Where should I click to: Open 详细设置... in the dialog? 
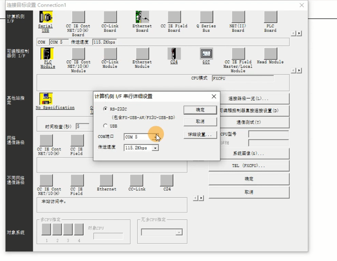pyautogui.click(x=200, y=134)
